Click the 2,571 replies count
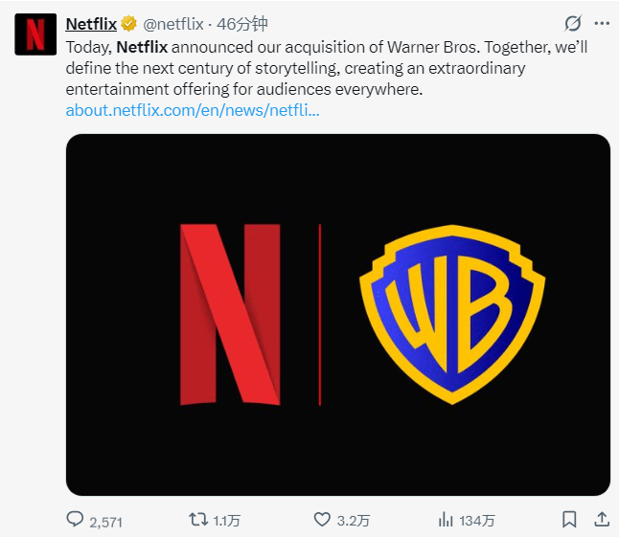The height and width of the screenshot is (537, 619). [x=106, y=521]
